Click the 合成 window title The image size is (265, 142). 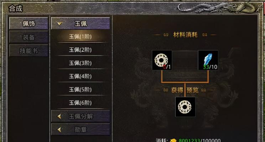(x=15, y=9)
